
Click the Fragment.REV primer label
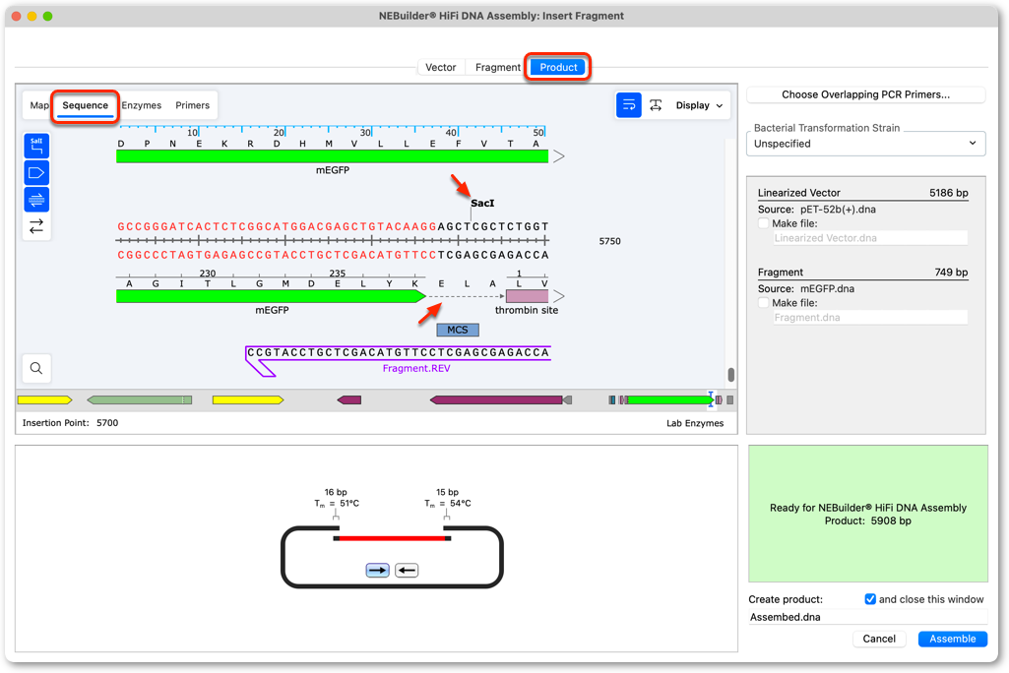416,368
